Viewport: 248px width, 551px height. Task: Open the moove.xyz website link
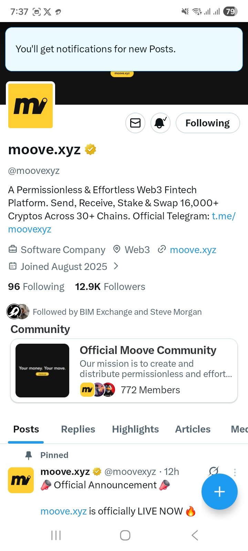pyautogui.click(x=193, y=250)
